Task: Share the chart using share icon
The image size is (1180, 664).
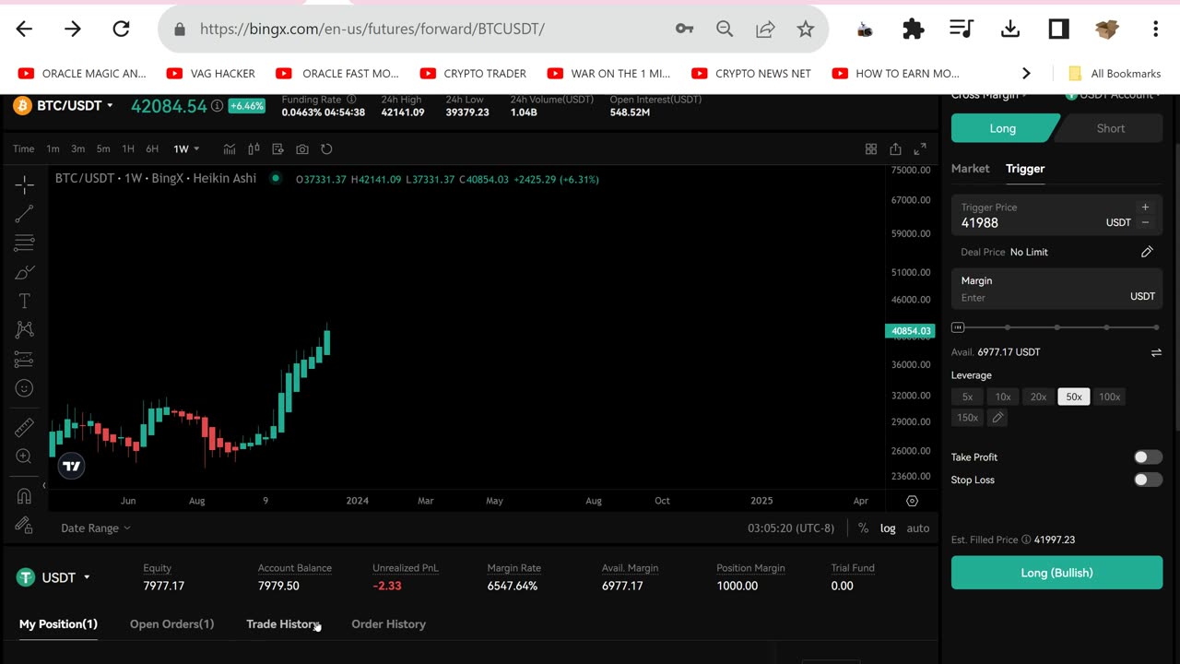Action: tap(895, 148)
